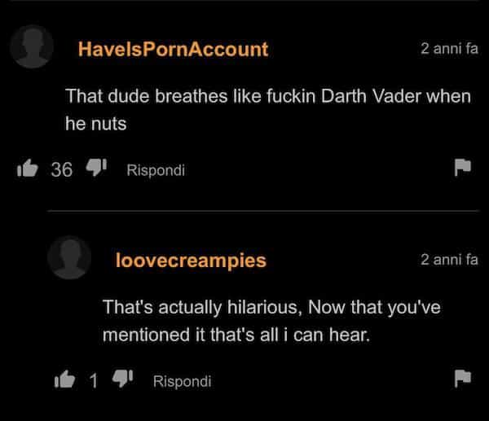489x421 pixels.
Task: Open loovecreampies' avatar picture
Action: (69, 257)
